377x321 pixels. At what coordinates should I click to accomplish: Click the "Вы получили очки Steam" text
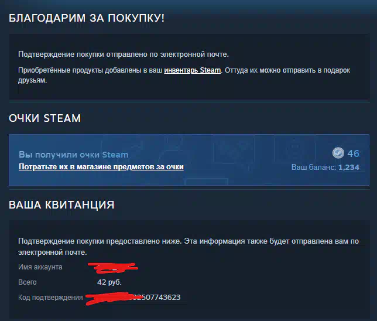[74, 155]
